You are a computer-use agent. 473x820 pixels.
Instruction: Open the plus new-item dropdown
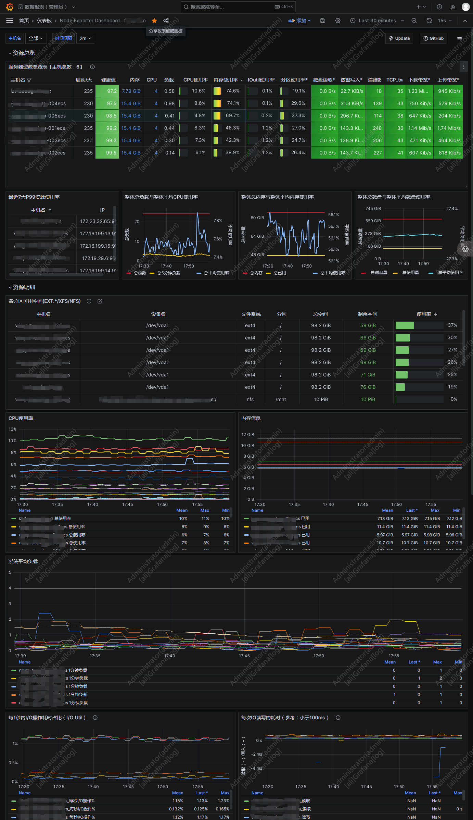[421, 7]
